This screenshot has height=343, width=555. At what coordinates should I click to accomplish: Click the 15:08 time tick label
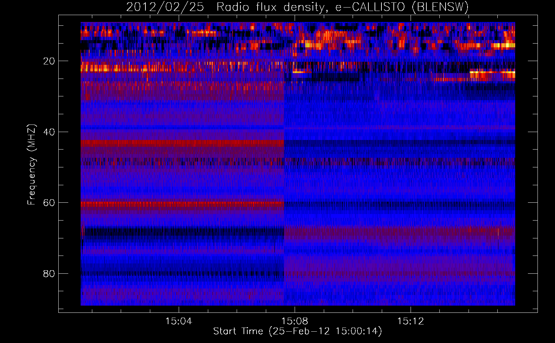coord(295,321)
